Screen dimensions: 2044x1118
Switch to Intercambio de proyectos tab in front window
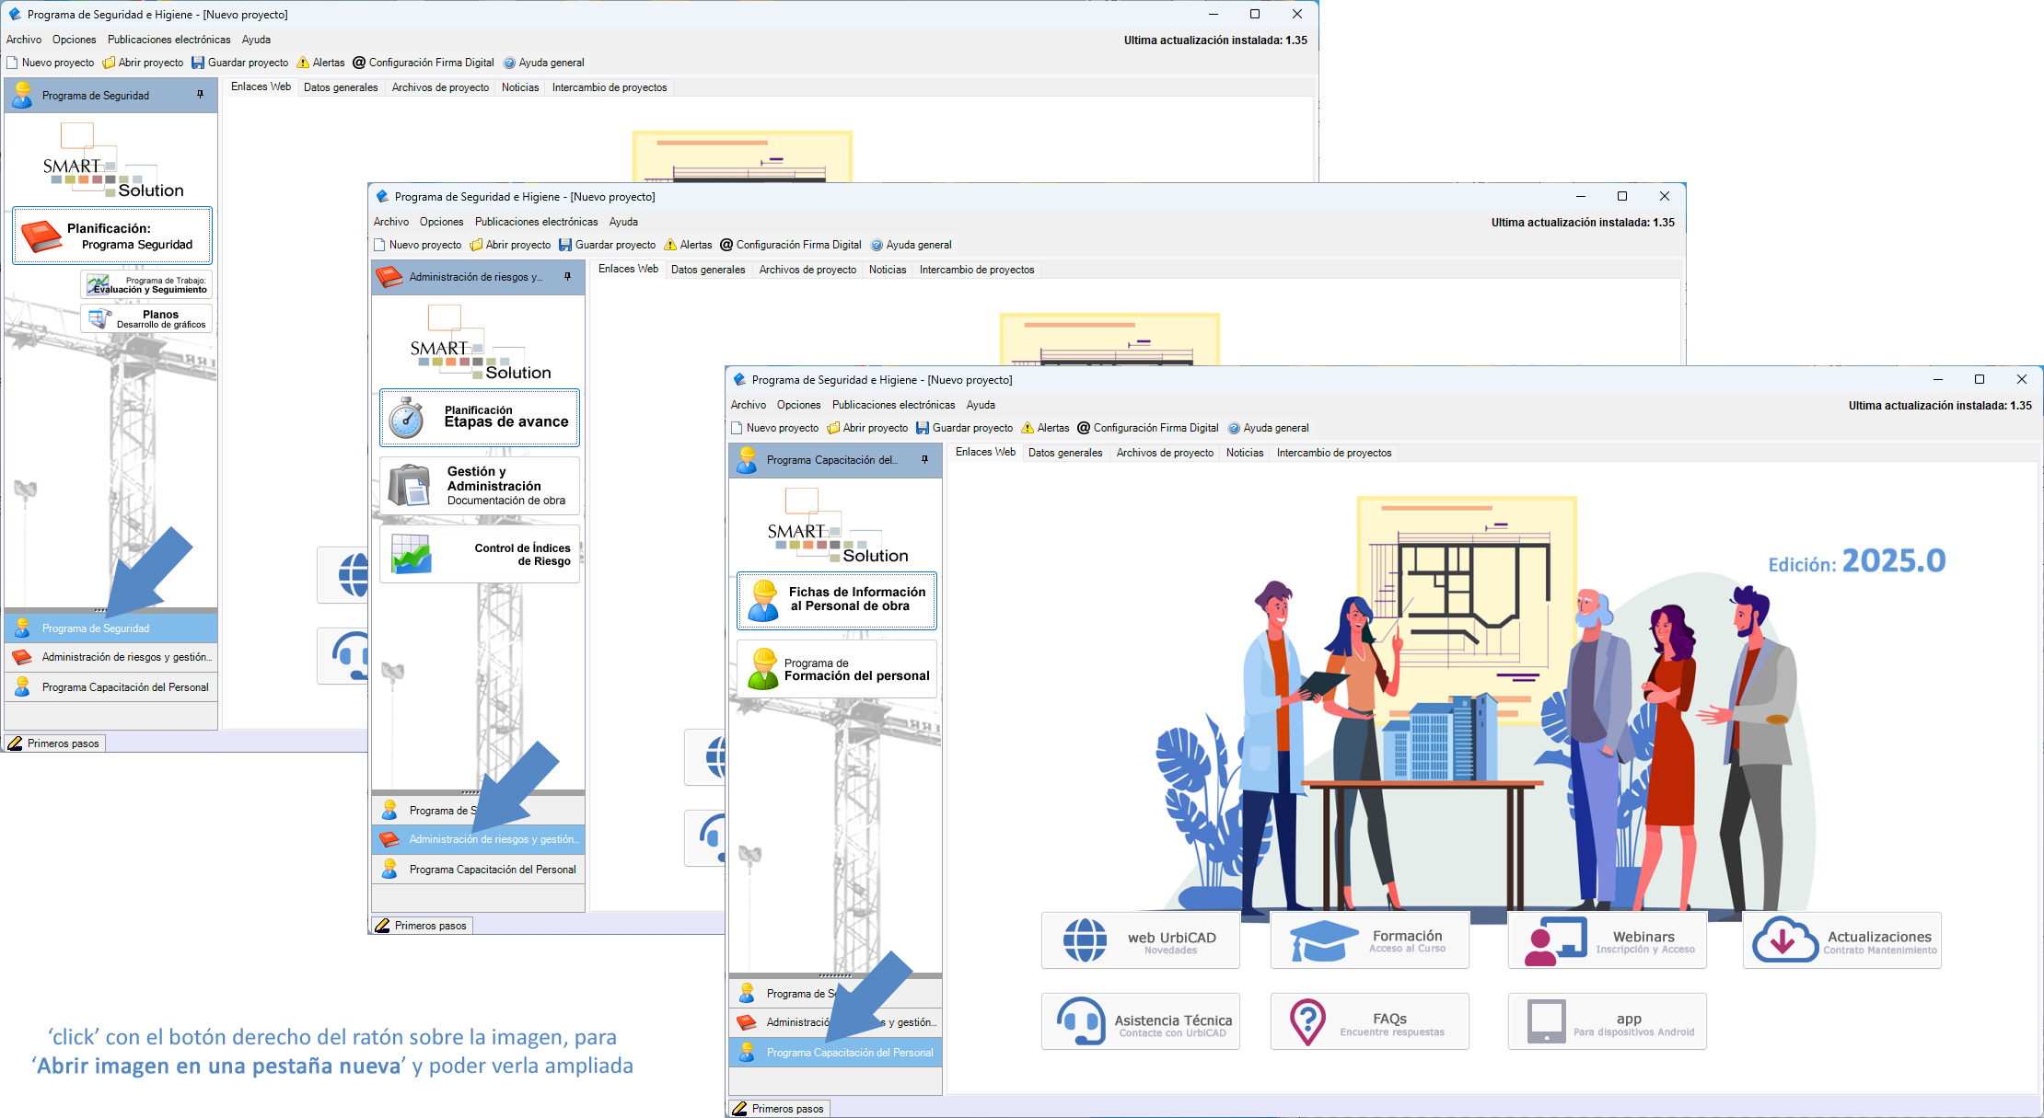[x=1334, y=453]
